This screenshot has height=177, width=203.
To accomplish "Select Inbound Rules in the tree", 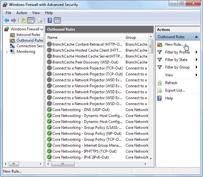I will [x=28, y=35].
